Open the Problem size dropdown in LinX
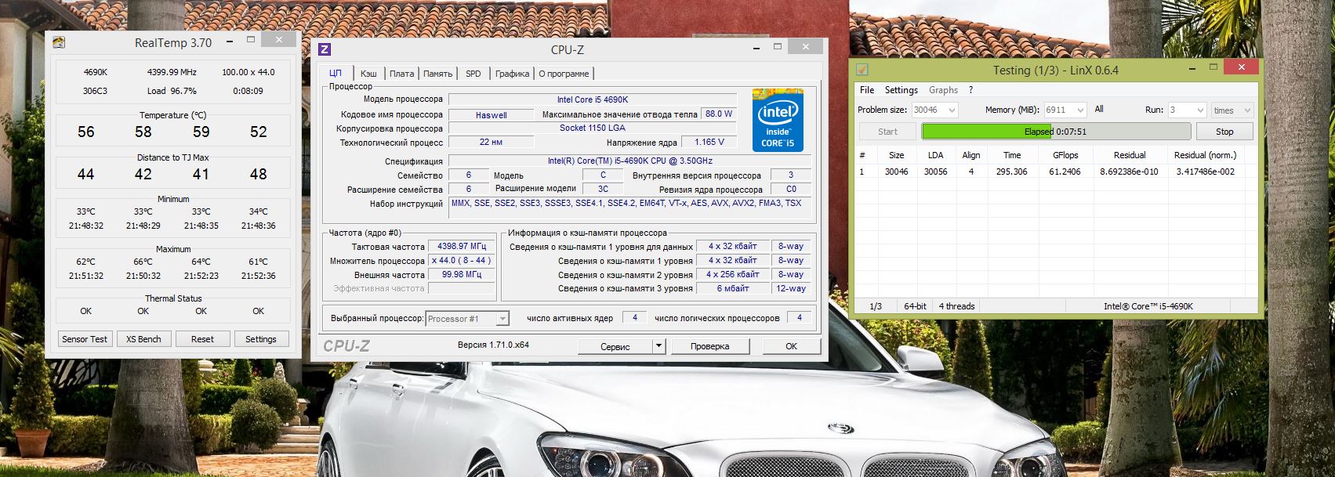1335x477 pixels. (x=952, y=110)
